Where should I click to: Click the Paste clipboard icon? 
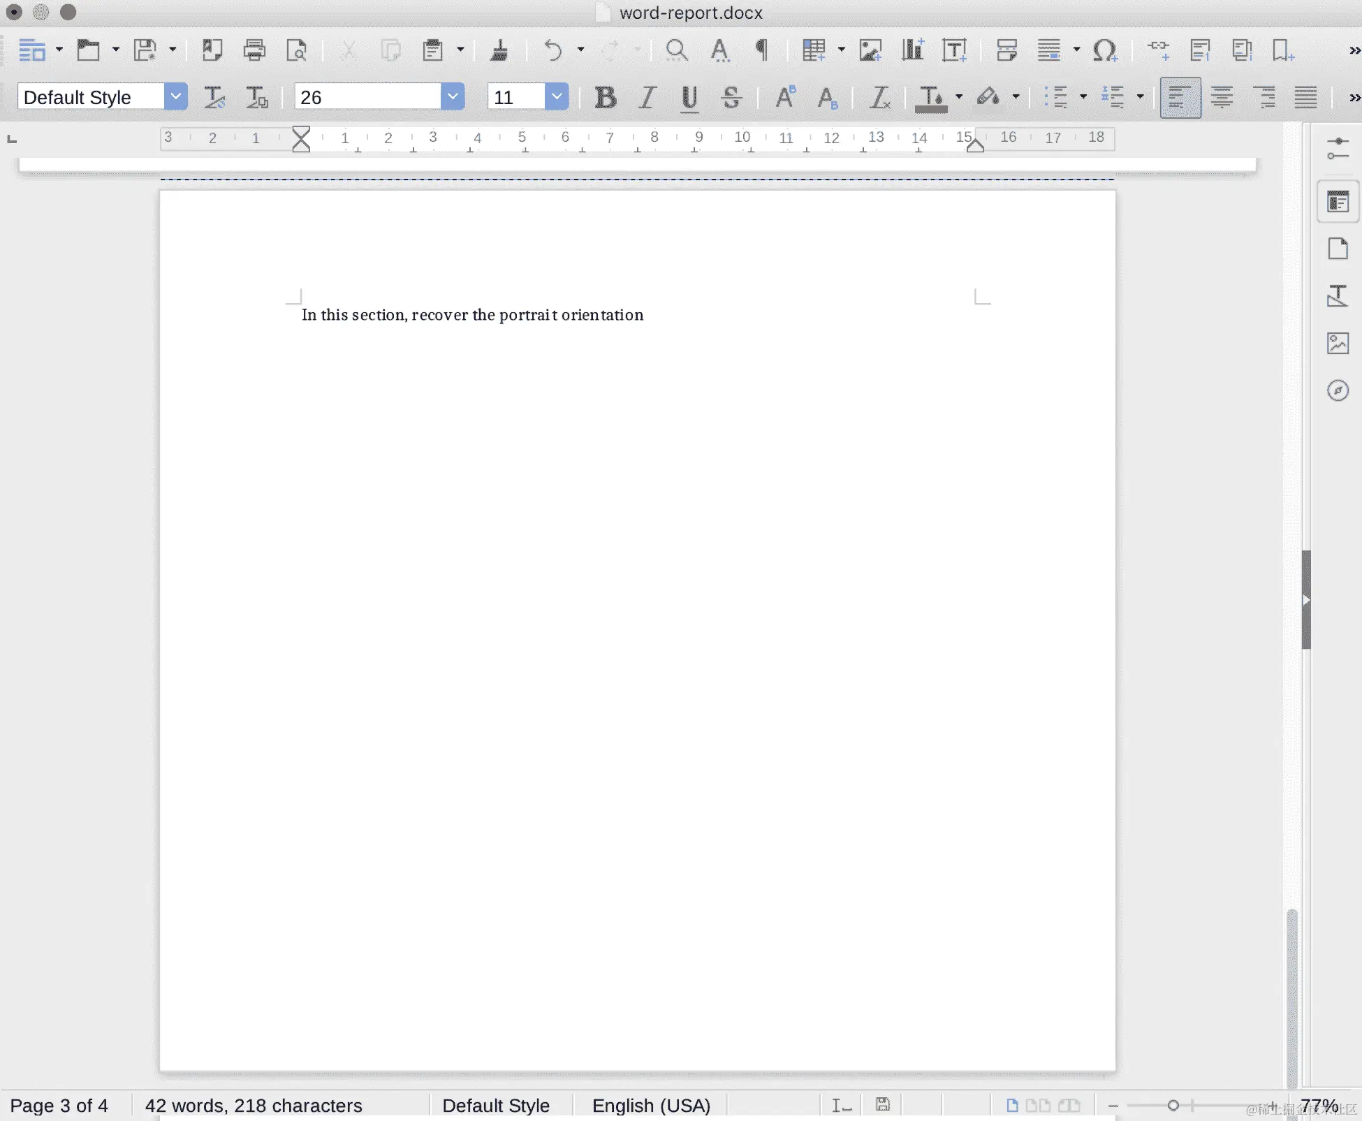(x=433, y=50)
